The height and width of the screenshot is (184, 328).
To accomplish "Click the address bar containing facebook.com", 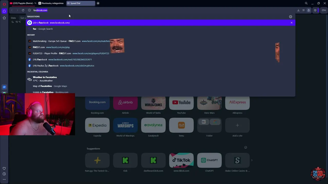I will point(161,10).
